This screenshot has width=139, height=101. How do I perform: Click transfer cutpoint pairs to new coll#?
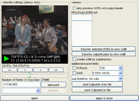point(104,54)
